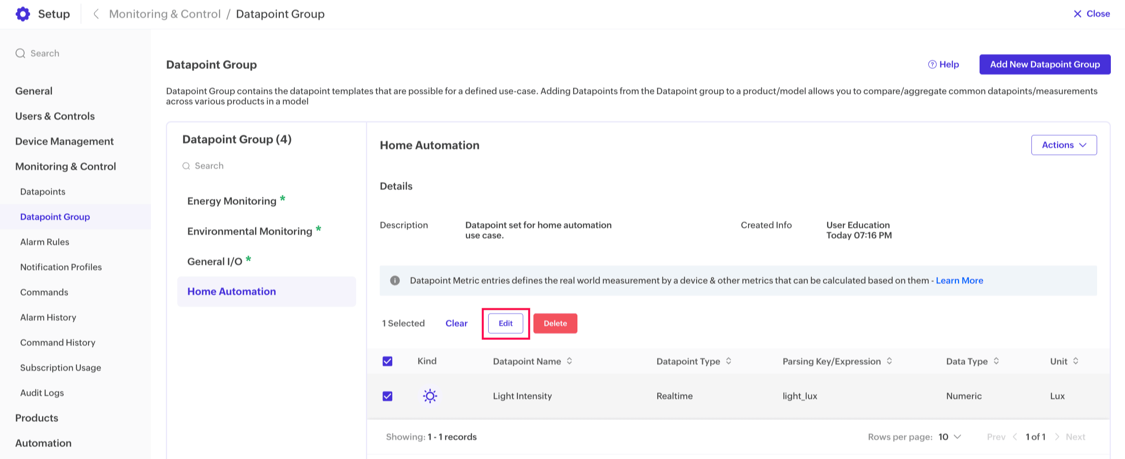Uncheck the select-all header checkbox
Screen dimensions: 1125x459
387,361
